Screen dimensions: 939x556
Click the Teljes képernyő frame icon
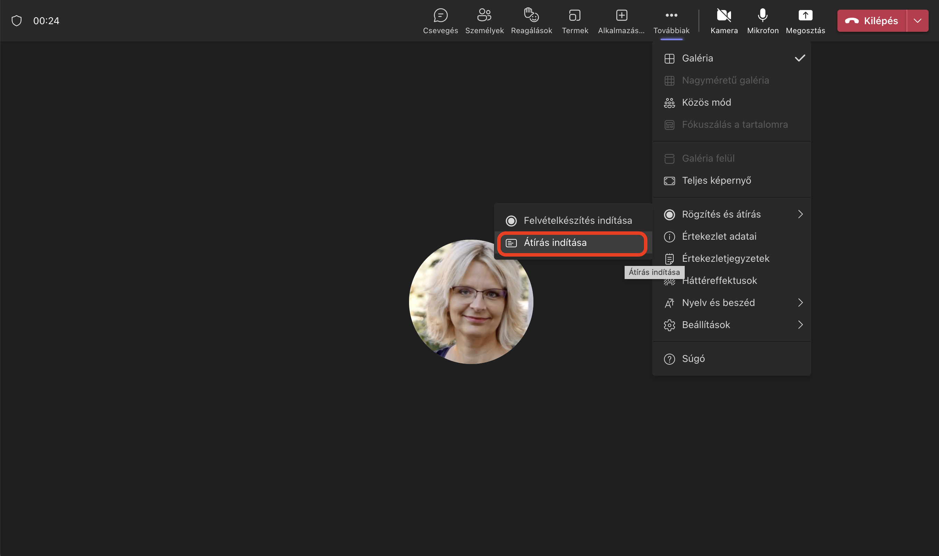coord(669,181)
